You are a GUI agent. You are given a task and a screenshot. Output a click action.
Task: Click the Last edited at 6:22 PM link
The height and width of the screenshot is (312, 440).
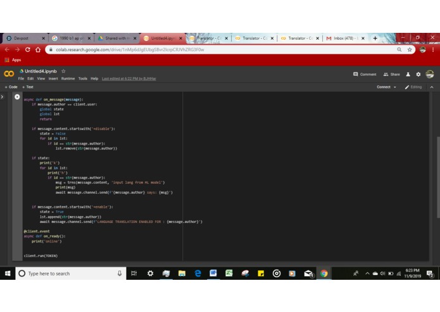pos(129,79)
